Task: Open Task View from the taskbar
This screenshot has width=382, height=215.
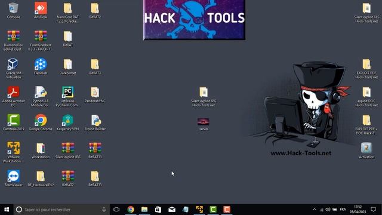Action: 116,210
